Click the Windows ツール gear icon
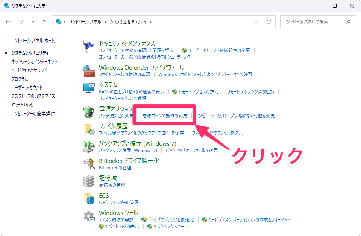This screenshot has height=236, width=361. click(89, 216)
